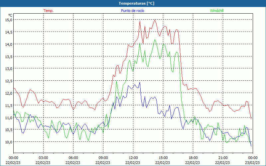Click the 06:00 time axis label

tap(73, 158)
